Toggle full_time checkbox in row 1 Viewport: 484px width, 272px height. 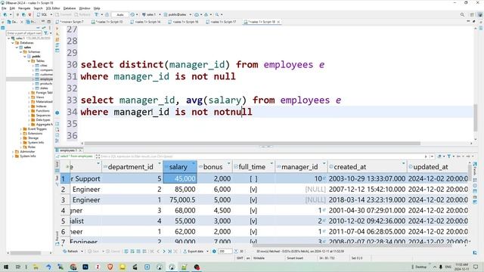[x=253, y=179]
